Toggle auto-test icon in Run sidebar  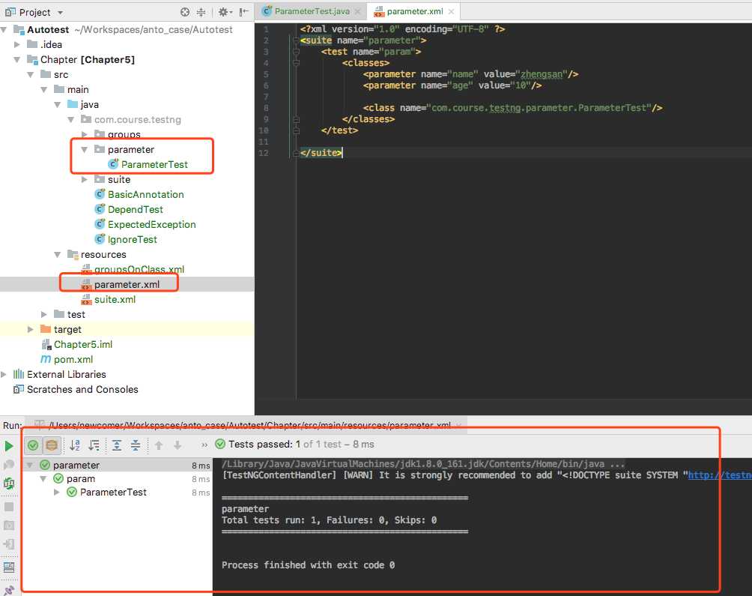[x=9, y=484]
